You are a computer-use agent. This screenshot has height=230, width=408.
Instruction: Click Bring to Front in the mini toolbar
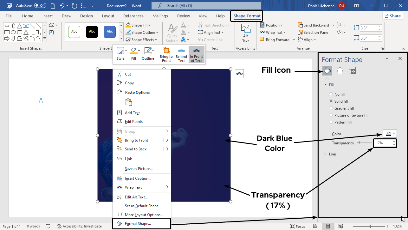point(166,55)
